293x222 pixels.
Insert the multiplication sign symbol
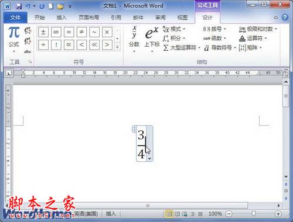[x=107, y=32]
